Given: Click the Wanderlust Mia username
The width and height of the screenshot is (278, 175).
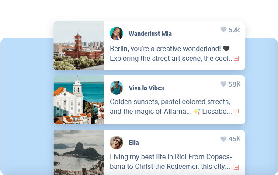Looking at the screenshot, I should 150,34.
